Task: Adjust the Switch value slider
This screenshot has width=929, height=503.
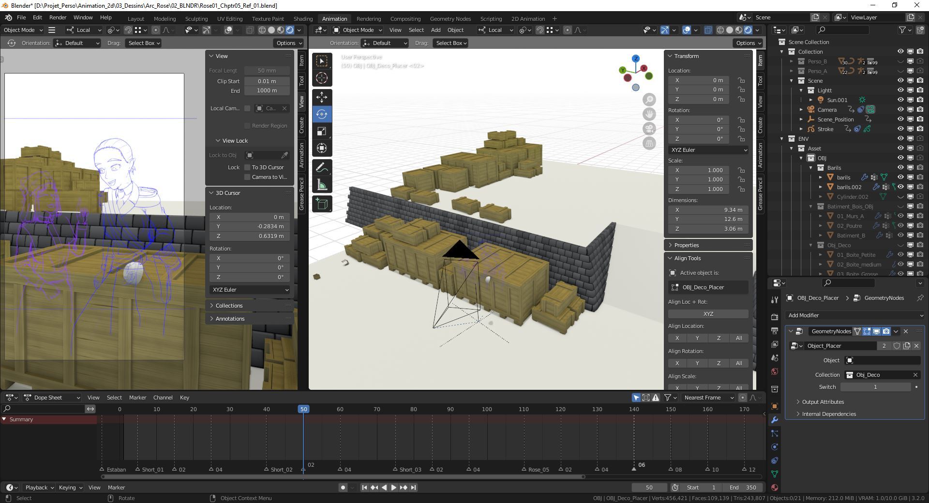Action: coord(875,387)
